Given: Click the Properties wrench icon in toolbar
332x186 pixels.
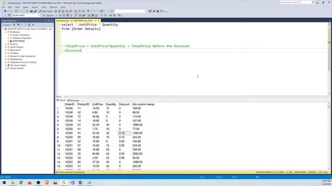Looking at the screenshot, I should (154, 11).
